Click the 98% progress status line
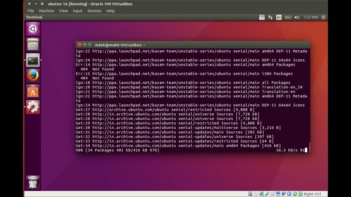The height and width of the screenshot is (197, 351). (x=117, y=150)
